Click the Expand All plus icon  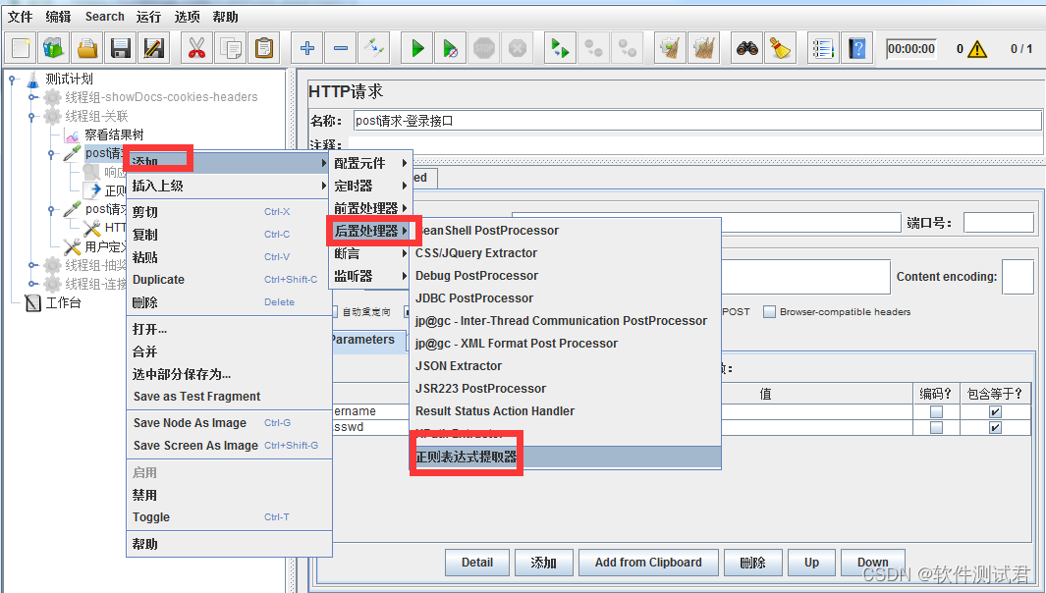[x=306, y=48]
